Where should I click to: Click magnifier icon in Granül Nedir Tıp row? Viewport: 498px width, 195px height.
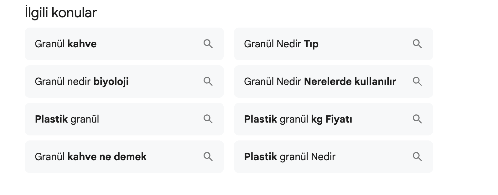pos(417,44)
